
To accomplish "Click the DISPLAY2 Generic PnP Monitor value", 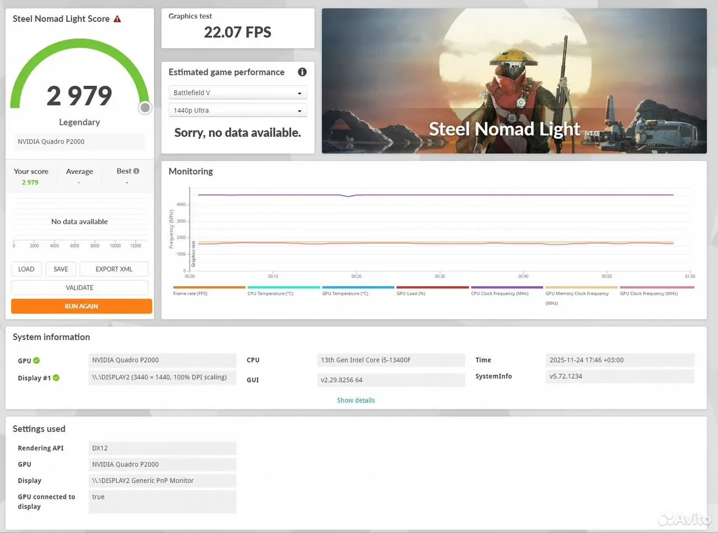I will click(x=163, y=481).
